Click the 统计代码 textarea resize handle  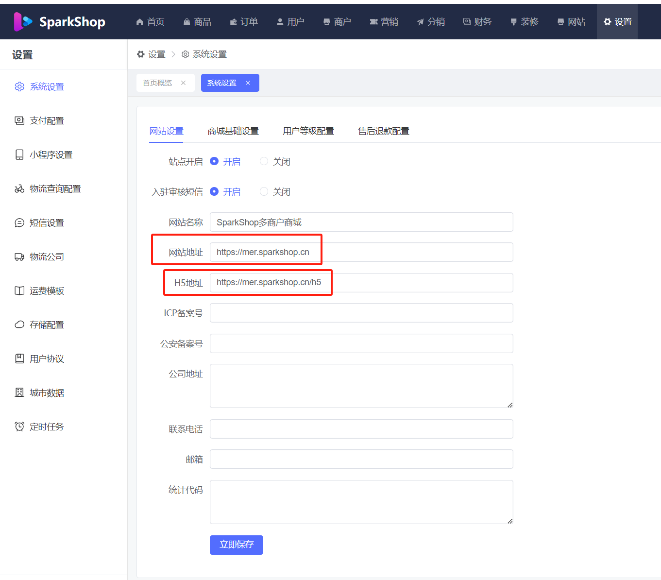[510, 521]
